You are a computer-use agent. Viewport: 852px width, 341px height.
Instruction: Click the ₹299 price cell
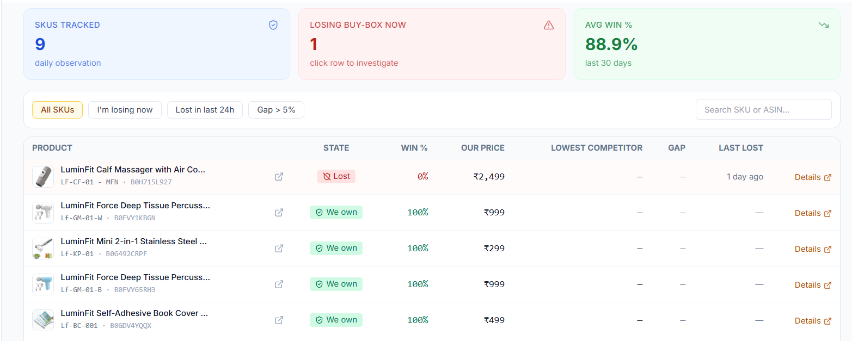pyautogui.click(x=494, y=249)
